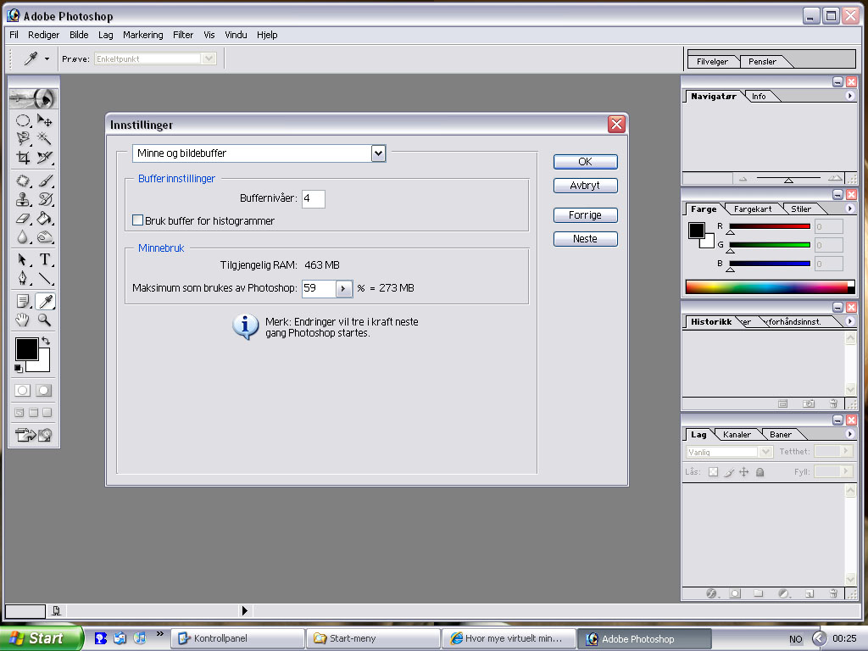Screen dimensions: 868x651
Task: Select the Lasso tool in toolbox
Action: (23, 138)
